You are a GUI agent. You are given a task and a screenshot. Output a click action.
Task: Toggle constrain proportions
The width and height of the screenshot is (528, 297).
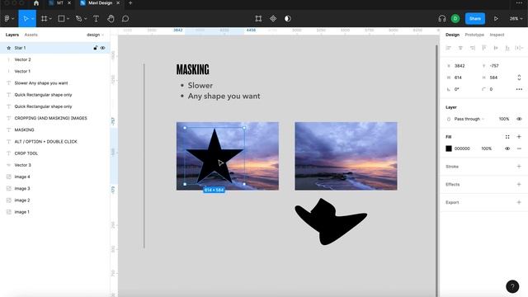click(519, 78)
